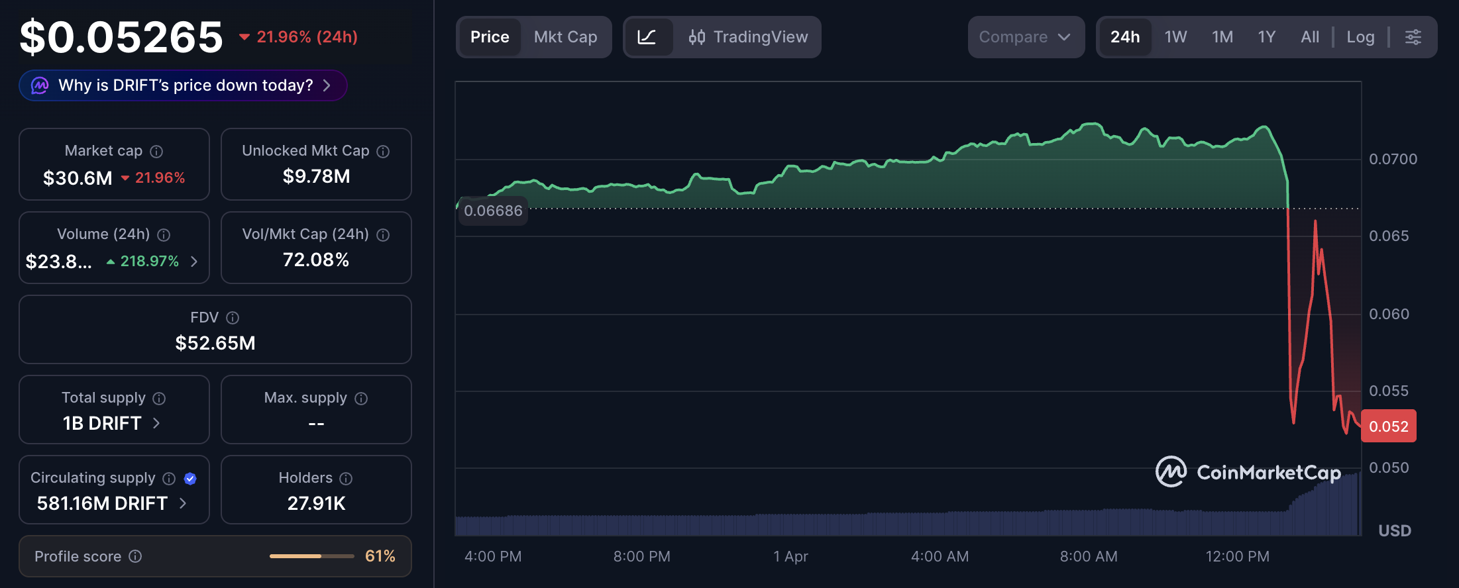Click info icon beside Unlocked Mkt Cap
Image resolution: width=1459 pixels, height=588 pixels.
click(383, 152)
